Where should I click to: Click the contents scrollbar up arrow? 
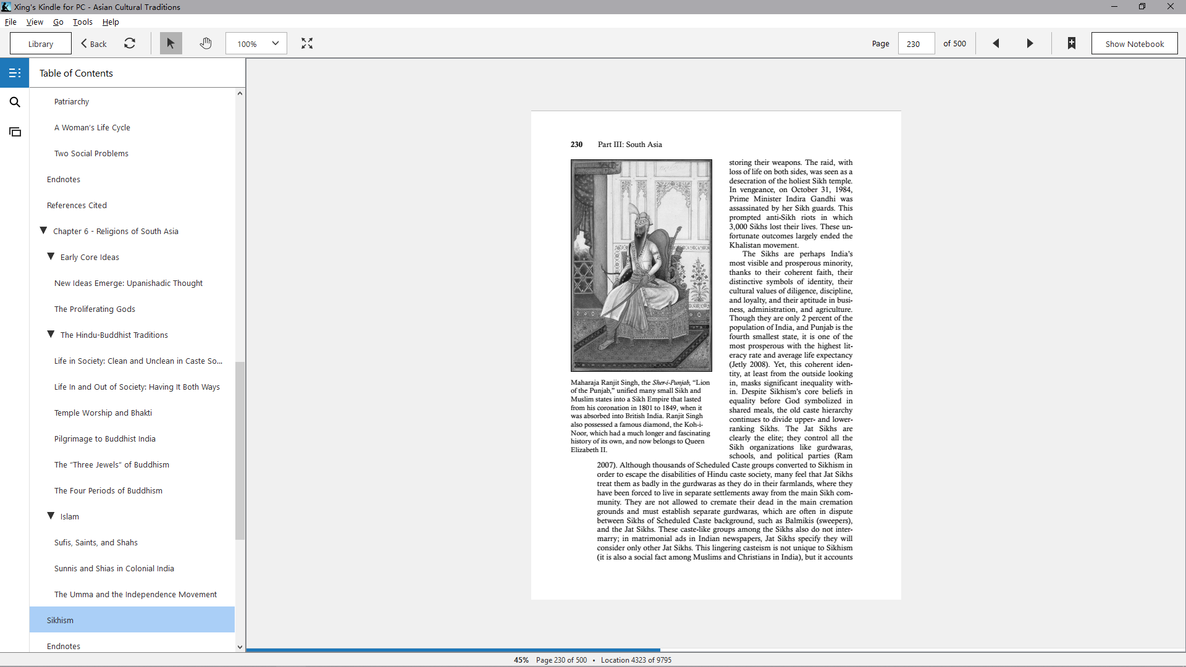click(x=240, y=93)
